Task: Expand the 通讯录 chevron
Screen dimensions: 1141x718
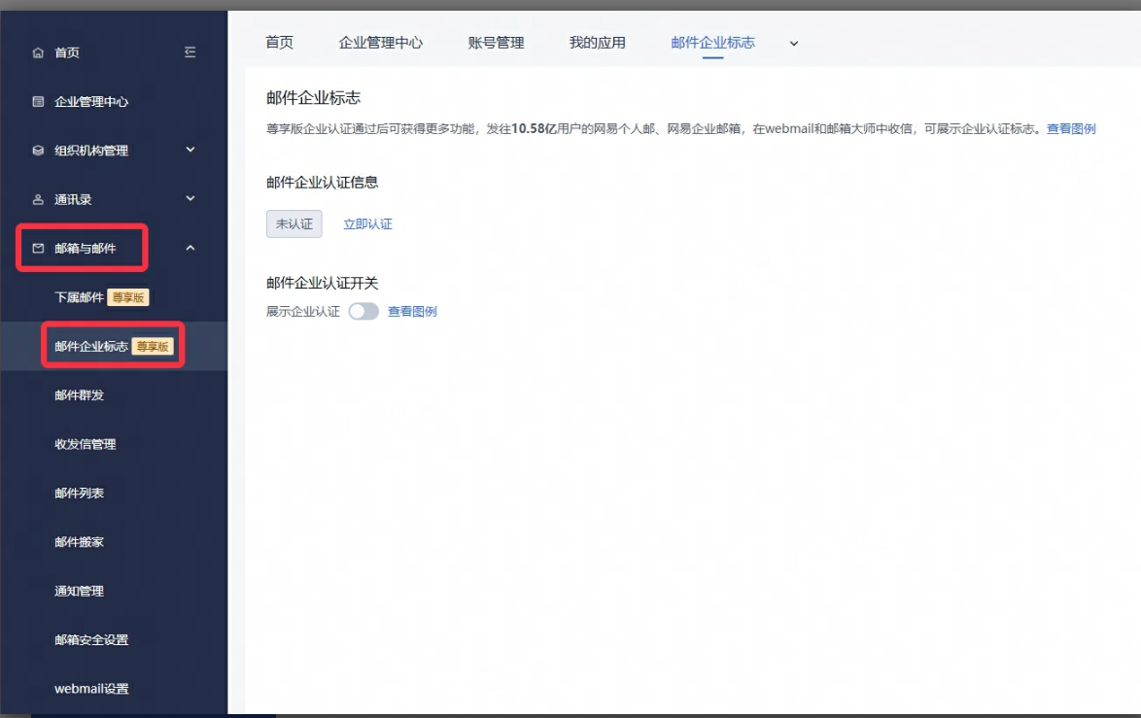Action: (x=190, y=198)
